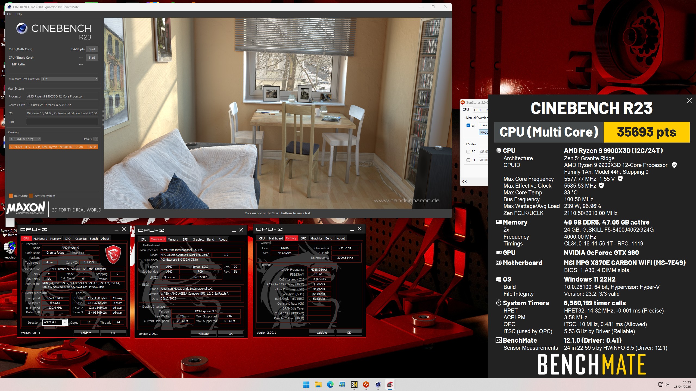696x391 pixels.
Task: Click the network icon in system tray
Action: pos(660,384)
